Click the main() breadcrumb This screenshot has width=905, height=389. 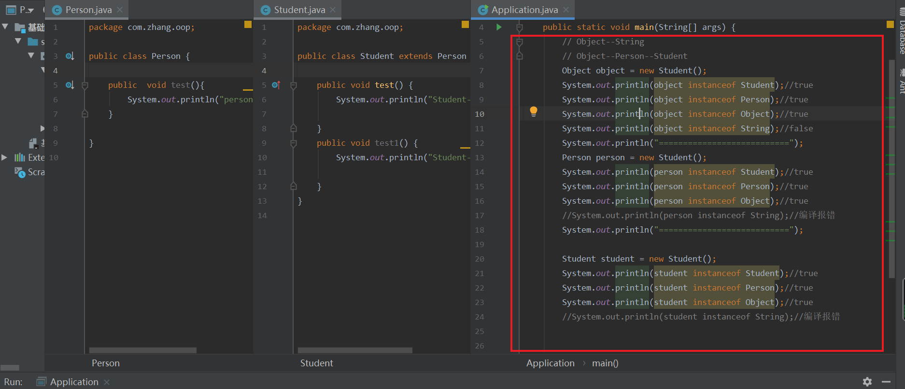pos(605,363)
